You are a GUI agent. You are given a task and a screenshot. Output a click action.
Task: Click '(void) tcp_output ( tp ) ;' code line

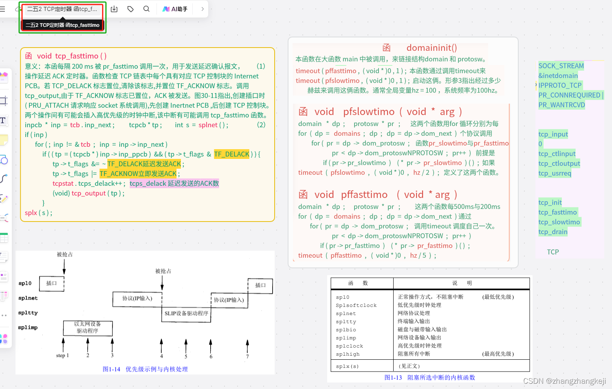tap(88, 193)
